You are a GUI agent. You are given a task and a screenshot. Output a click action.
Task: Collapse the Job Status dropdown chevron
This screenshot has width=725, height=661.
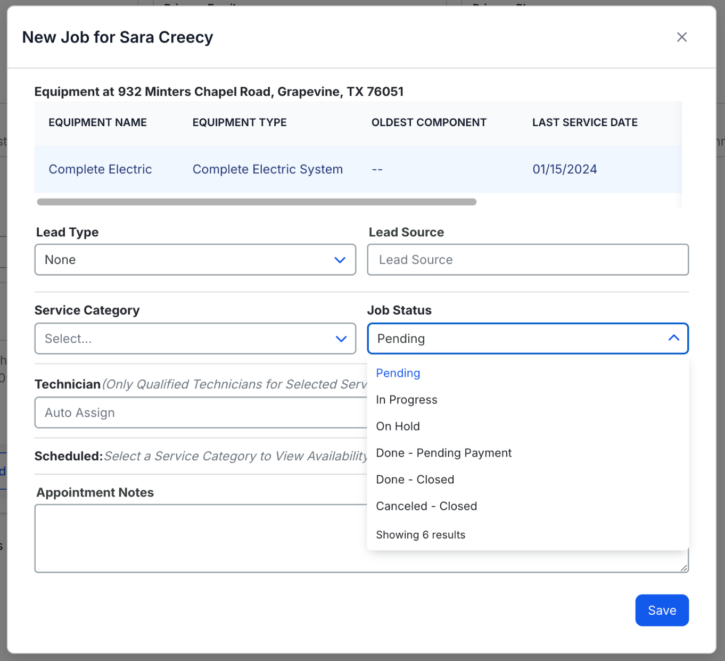(x=673, y=338)
